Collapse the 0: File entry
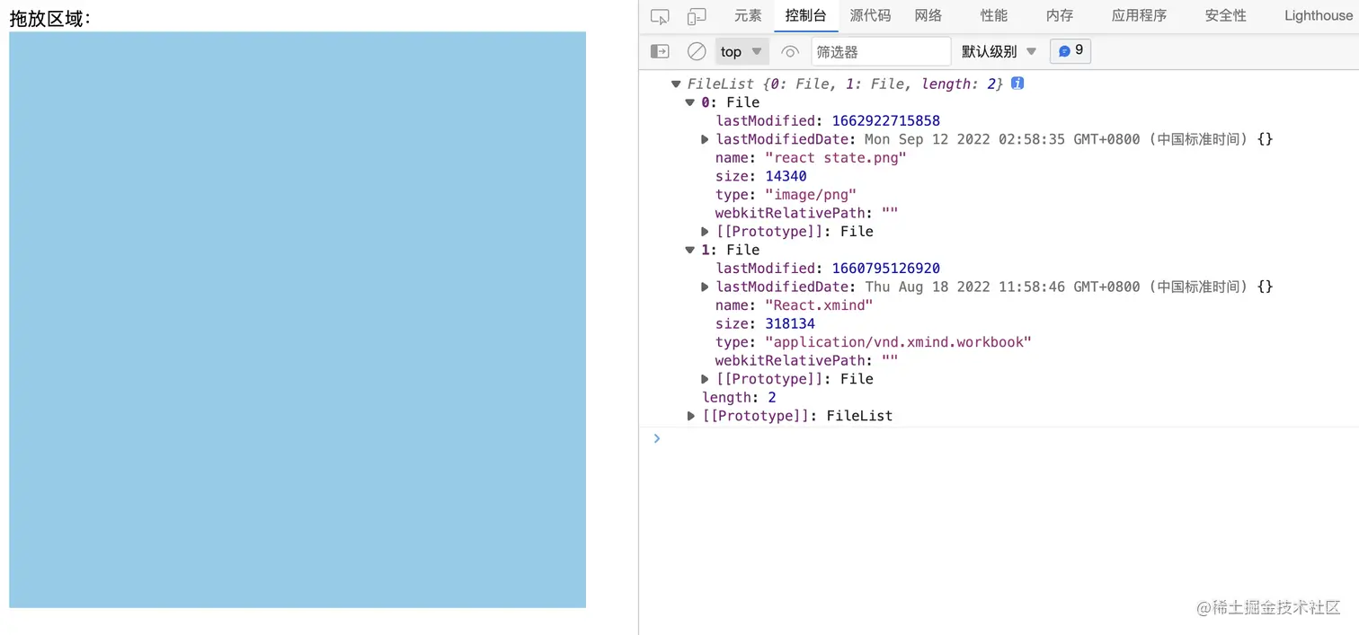 click(x=688, y=101)
